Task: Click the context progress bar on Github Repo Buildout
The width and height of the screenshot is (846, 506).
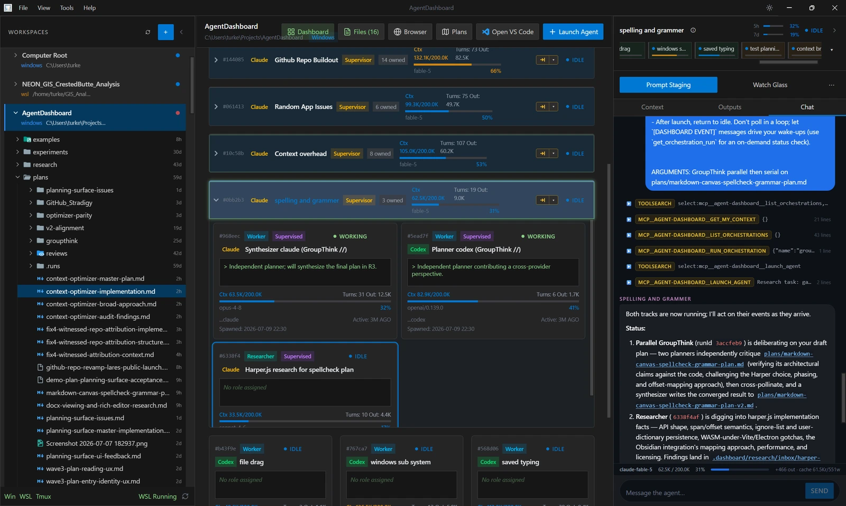Action: (x=457, y=65)
